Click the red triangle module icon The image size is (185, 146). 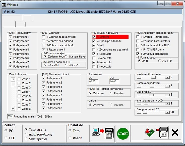tap(149, 134)
